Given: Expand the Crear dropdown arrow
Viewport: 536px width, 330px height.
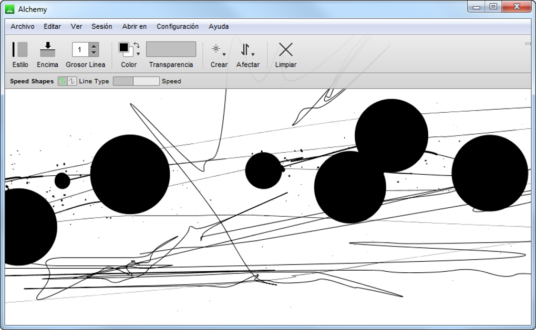Looking at the screenshot, I should (x=224, y=55).
